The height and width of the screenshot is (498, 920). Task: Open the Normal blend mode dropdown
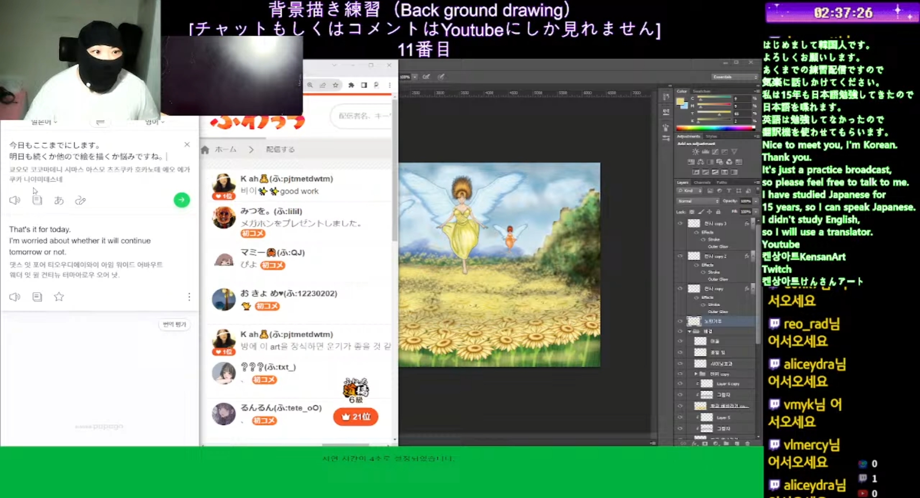click(x=698, y=201)
